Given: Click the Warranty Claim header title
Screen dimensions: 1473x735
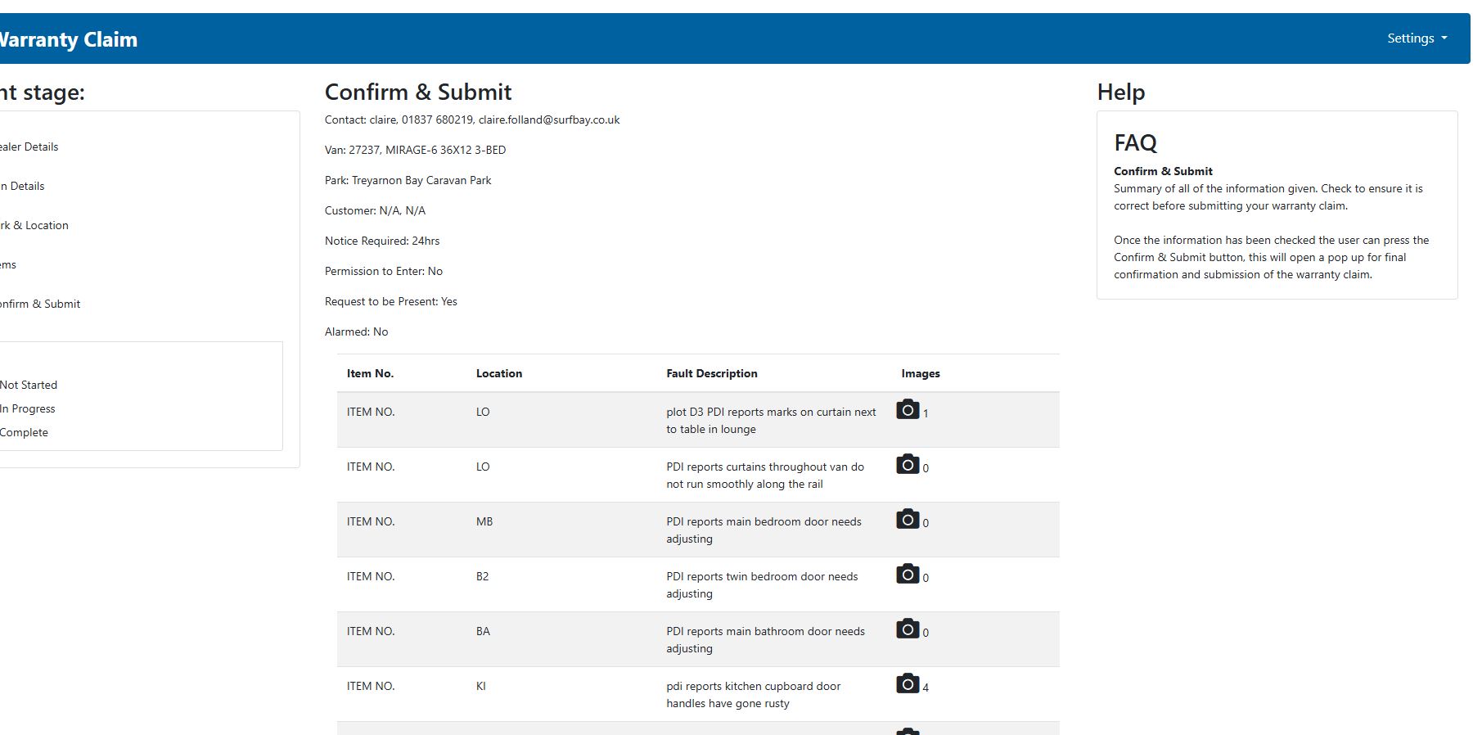Looking at the screenshot, I should point(69,40).
